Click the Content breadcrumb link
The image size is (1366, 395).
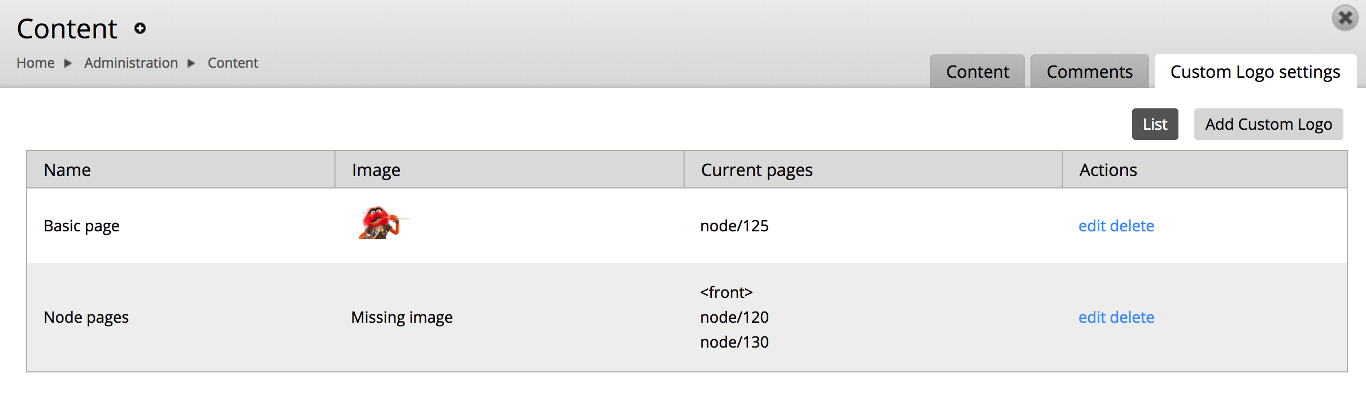[233, 63]
